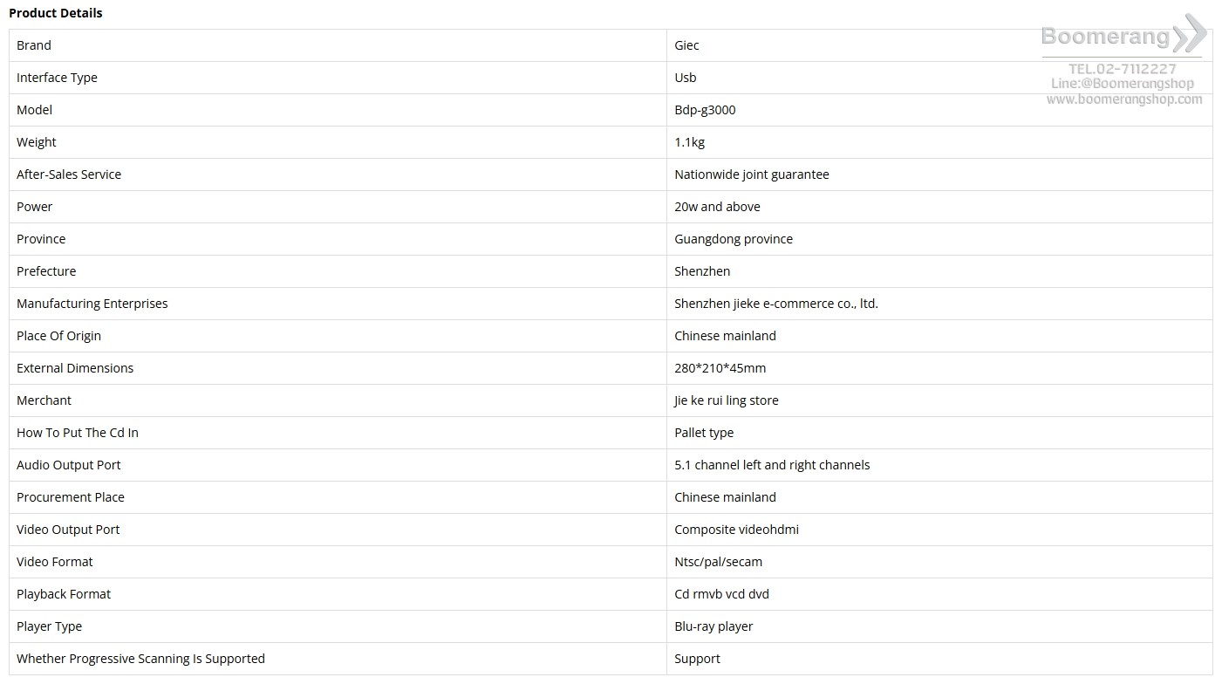Click the TEL.02-7112227 phone number
This screenshot has width=1222, height=684.
click(1122, 68)
